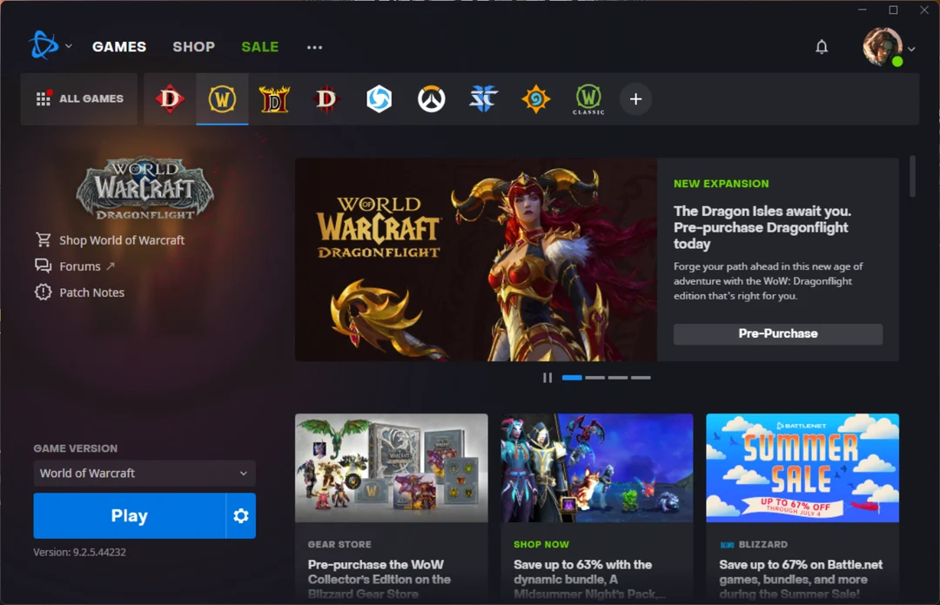Click the Pre-Purchase button for Dragonflight
Image resolution: width=940 pixels, height=605 pixels.
(x=776, y=333)
